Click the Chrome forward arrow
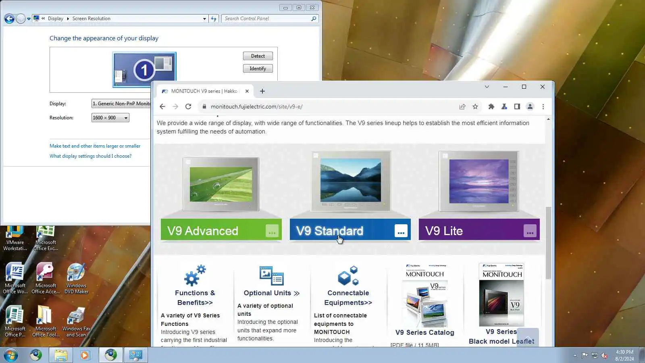 [175, 106]
